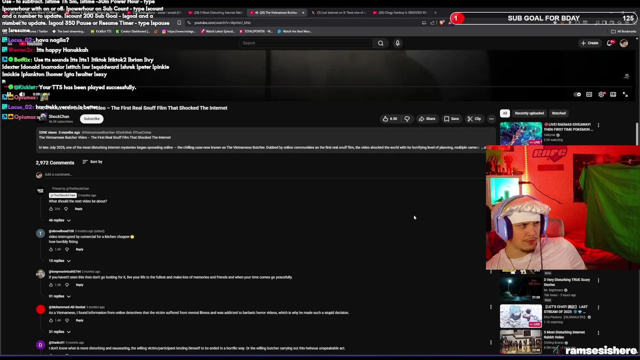Viewport: 640px width, 360px height.
Task: Select the Watched filter chip
Action: point(558,113)
